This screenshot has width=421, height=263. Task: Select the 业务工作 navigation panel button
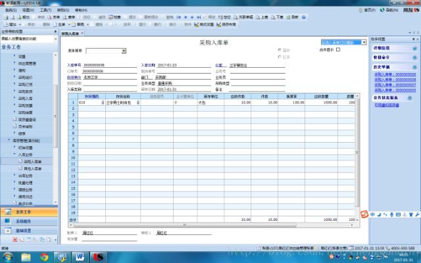(x=29, y=212)
